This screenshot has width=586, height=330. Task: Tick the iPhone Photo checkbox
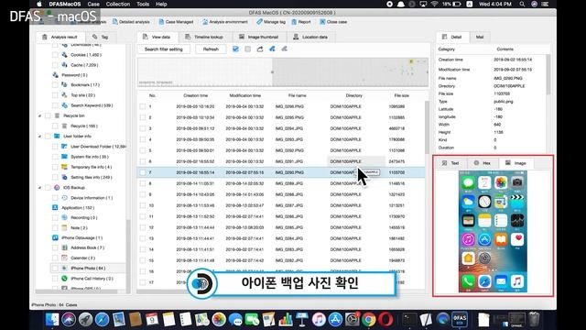click(x=55, y=269)
